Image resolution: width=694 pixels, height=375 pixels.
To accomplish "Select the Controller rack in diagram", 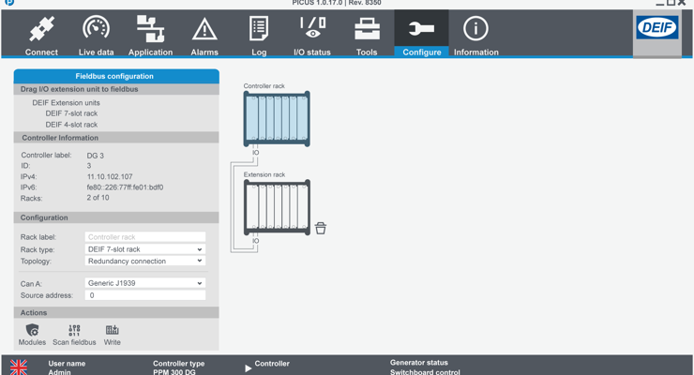I will (277, 118).
